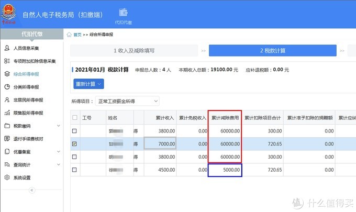
Task: Click the 重新计算 button
Action: [x=88, y=84]
